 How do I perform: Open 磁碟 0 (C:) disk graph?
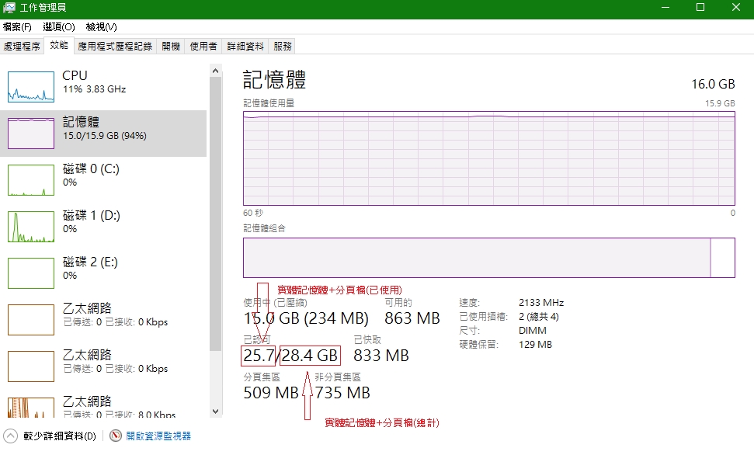(x=30, y=180)
